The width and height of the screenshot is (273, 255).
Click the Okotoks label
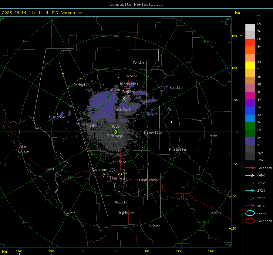pos(121,202)
